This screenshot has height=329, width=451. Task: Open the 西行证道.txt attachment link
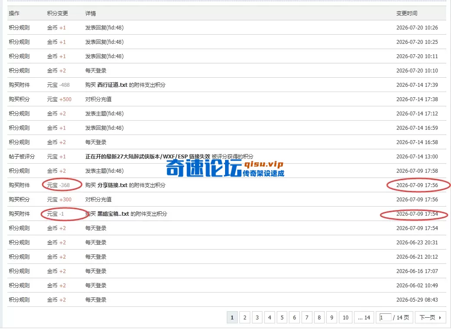point(113,85)
